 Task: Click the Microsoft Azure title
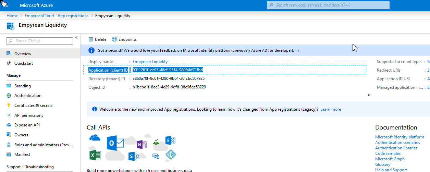pos(36,5)
